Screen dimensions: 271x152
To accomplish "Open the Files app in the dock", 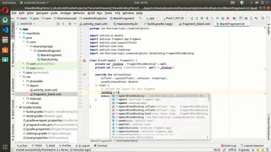I will [5, 40].
